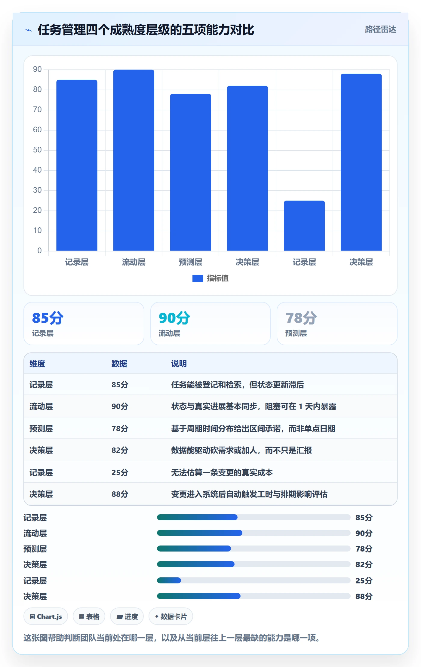Click the 流动层 bar in chart
The image size is (421, 667).
(x=134, y=160)
